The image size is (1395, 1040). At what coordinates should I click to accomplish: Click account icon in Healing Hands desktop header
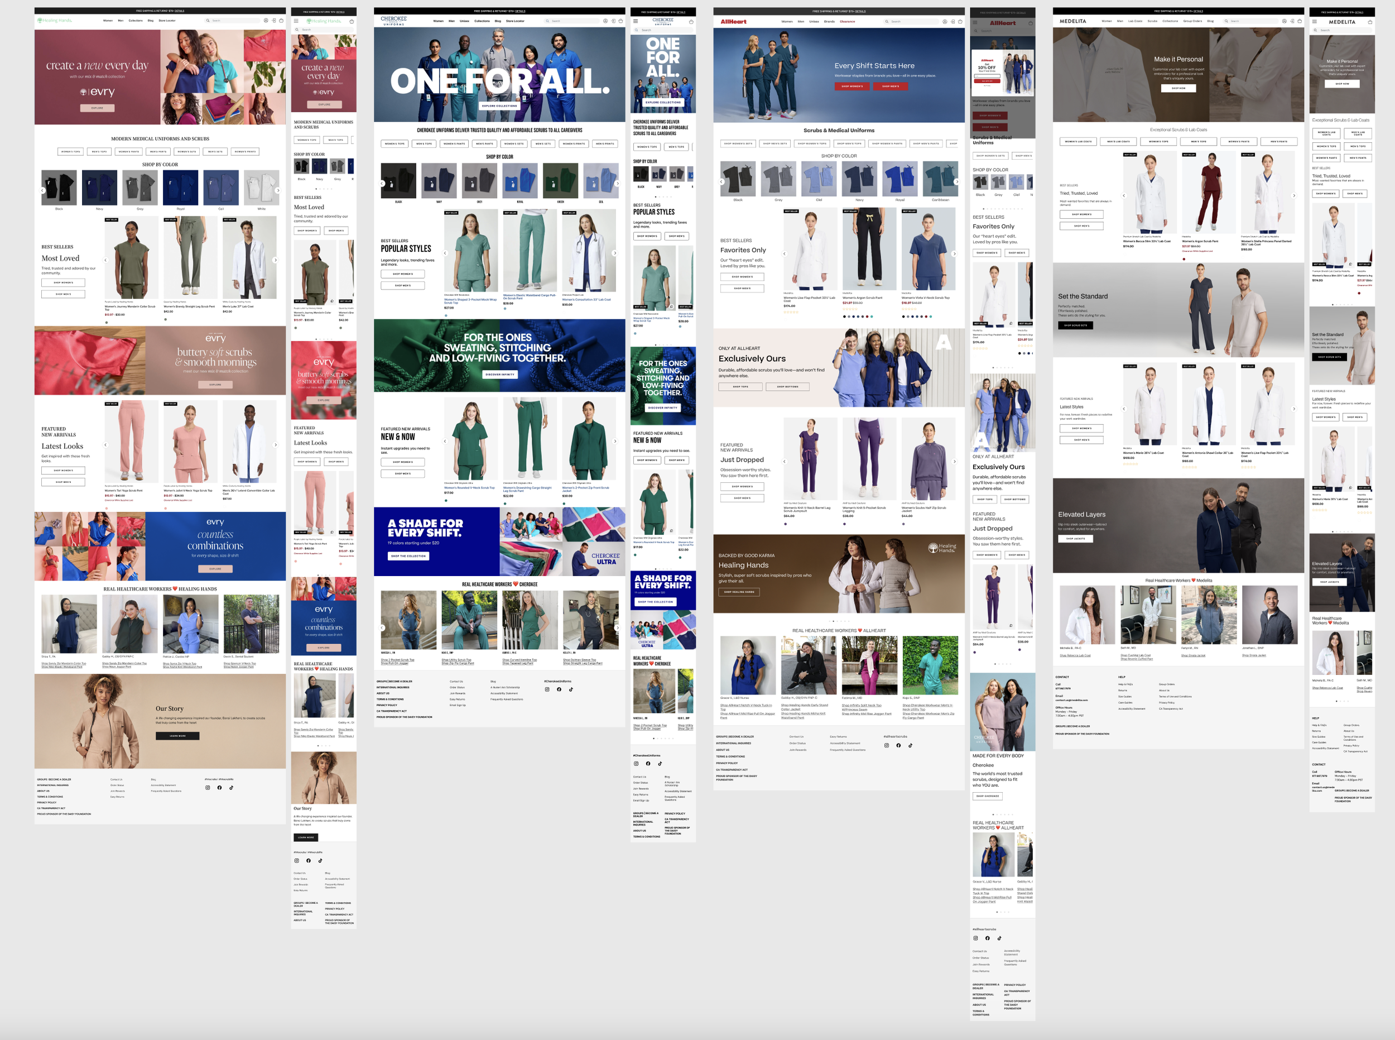[266, 21]
